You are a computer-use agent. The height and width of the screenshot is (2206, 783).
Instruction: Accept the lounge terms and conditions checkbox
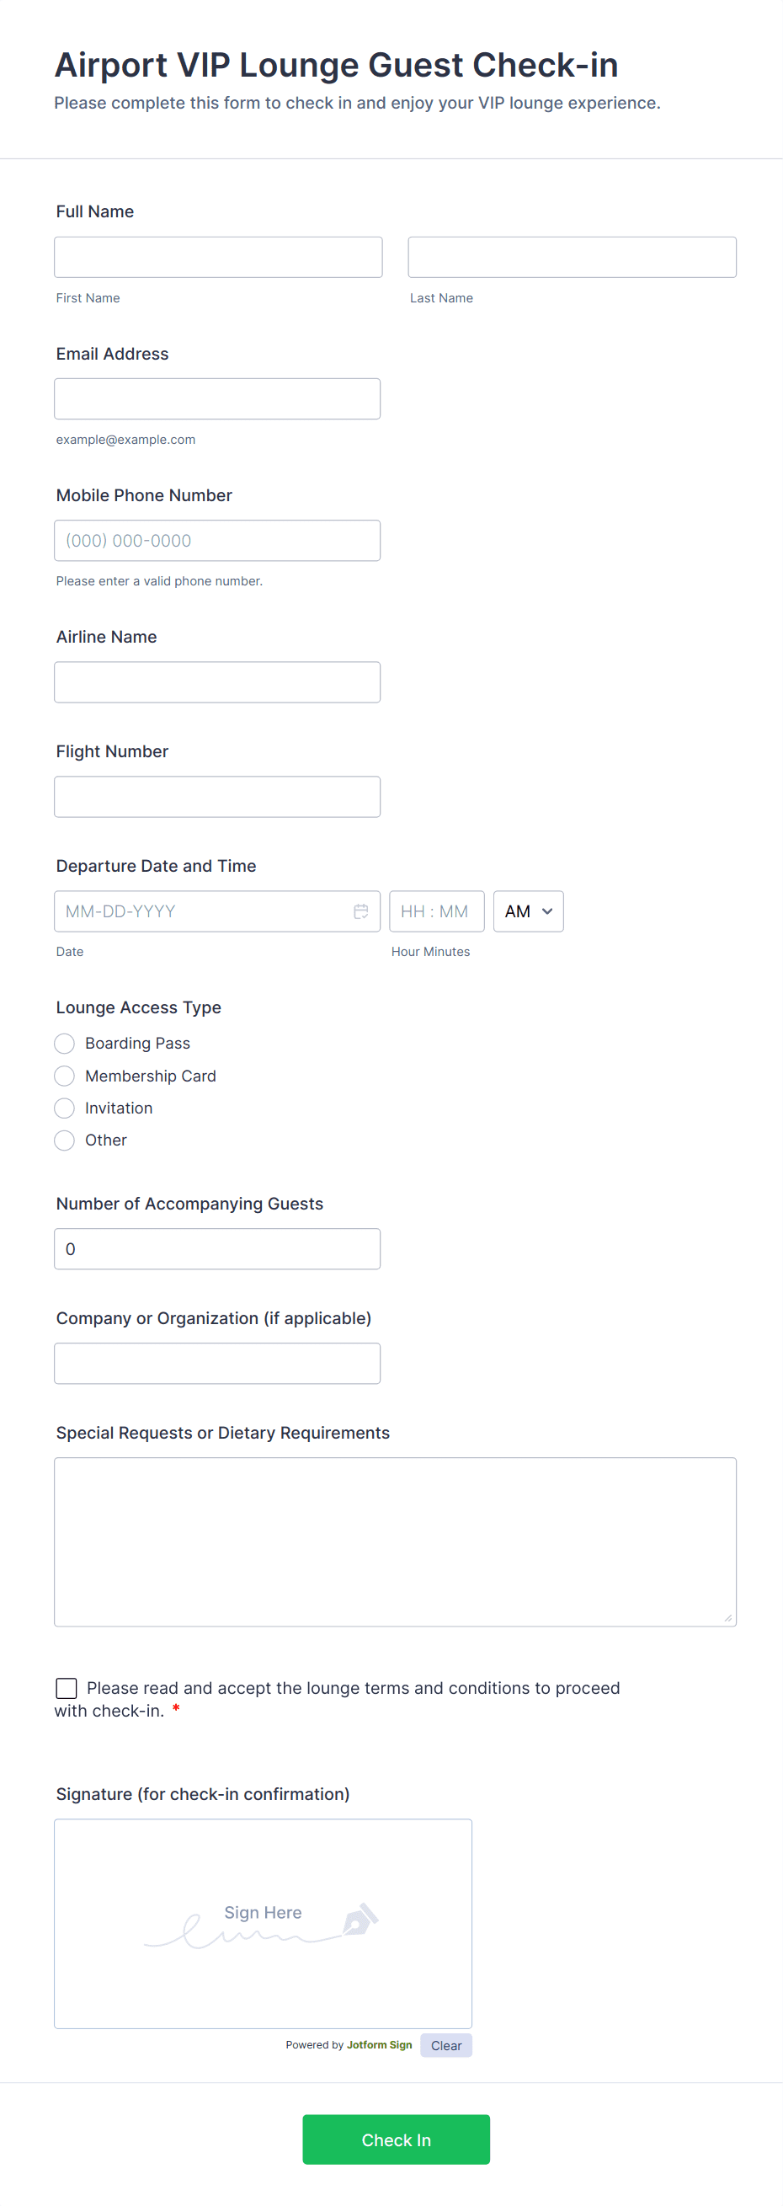click(66, 1687)
